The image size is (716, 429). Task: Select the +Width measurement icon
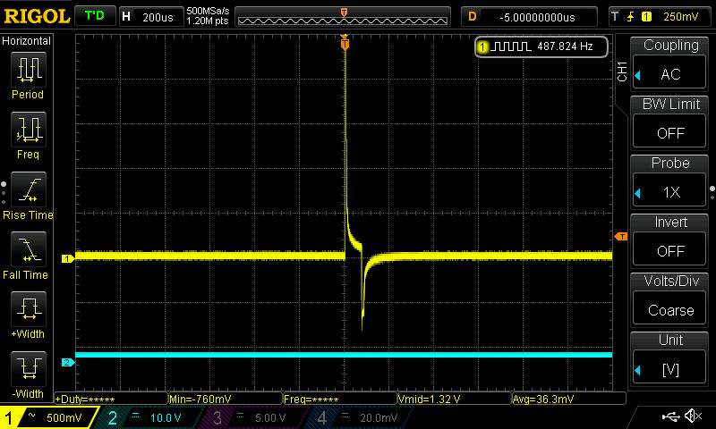[29, 309]
